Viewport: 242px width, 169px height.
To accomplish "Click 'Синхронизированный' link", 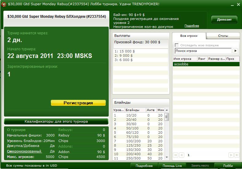I will pyautogui.click(x=24, y=151).
